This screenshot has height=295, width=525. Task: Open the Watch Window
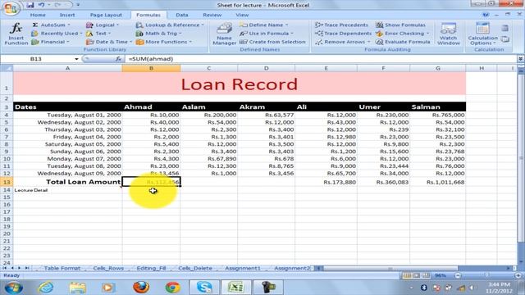[449, 34]
